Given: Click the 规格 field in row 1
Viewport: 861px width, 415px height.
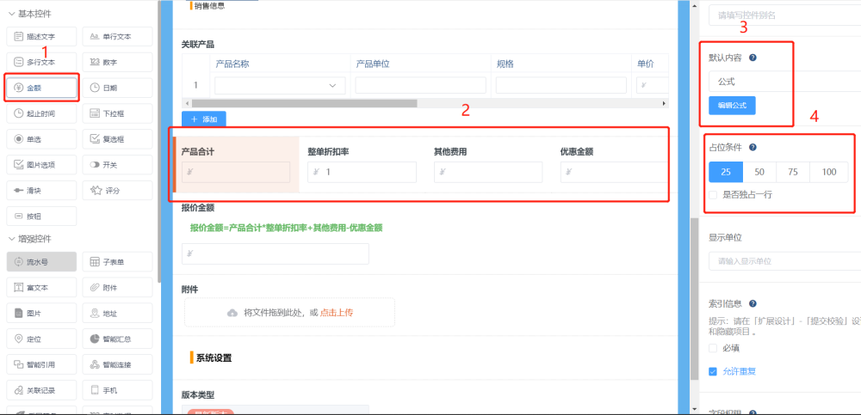Looking at the screenshot, I should coord(561,86).
